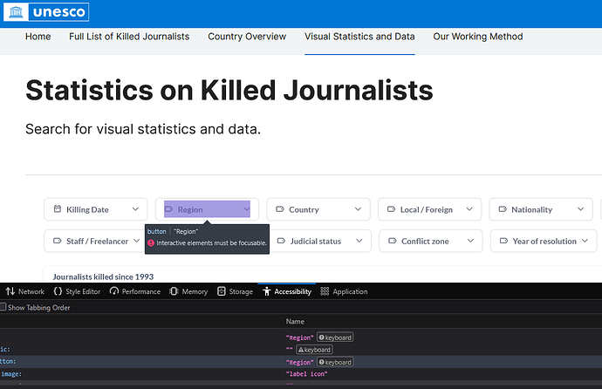
Task: Switch to the Memory devtools tab
Action: click(188, 291)
